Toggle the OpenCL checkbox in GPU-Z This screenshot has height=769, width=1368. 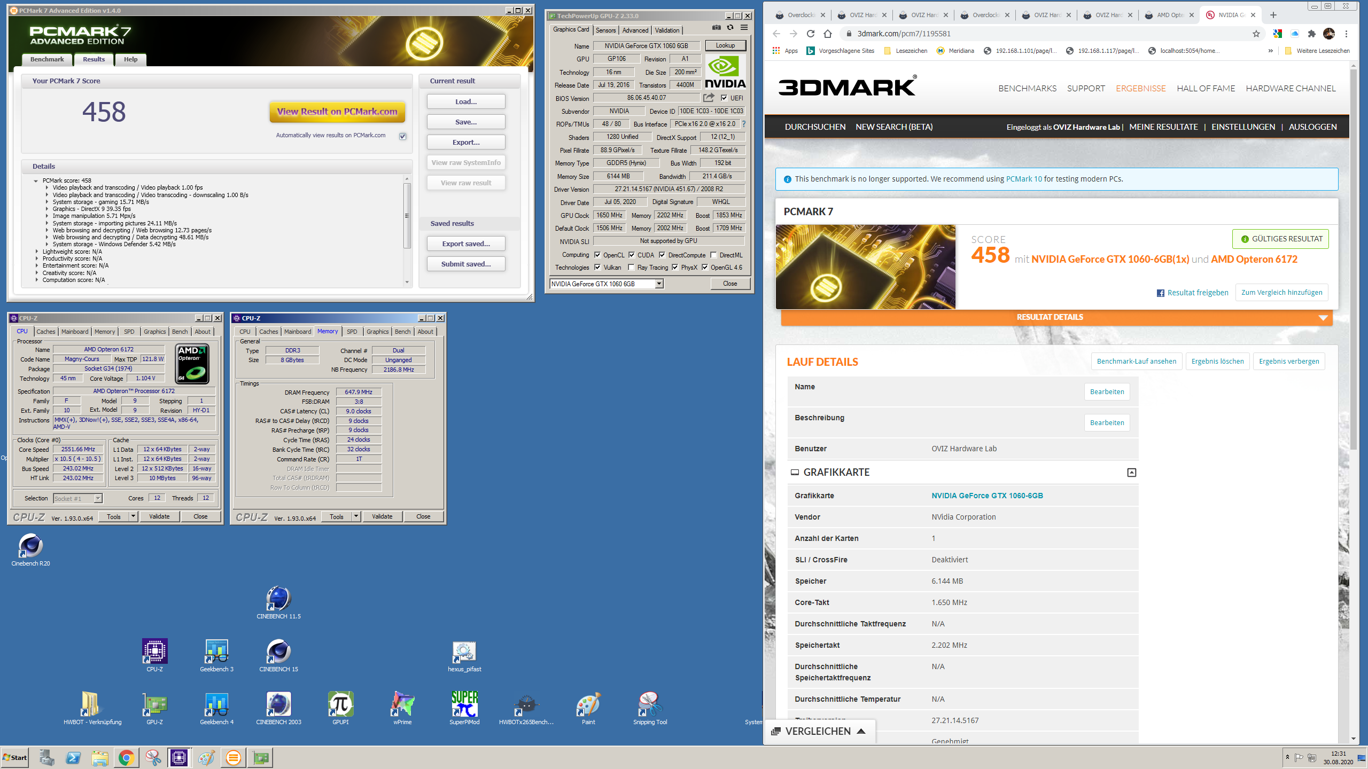point(597,255)
